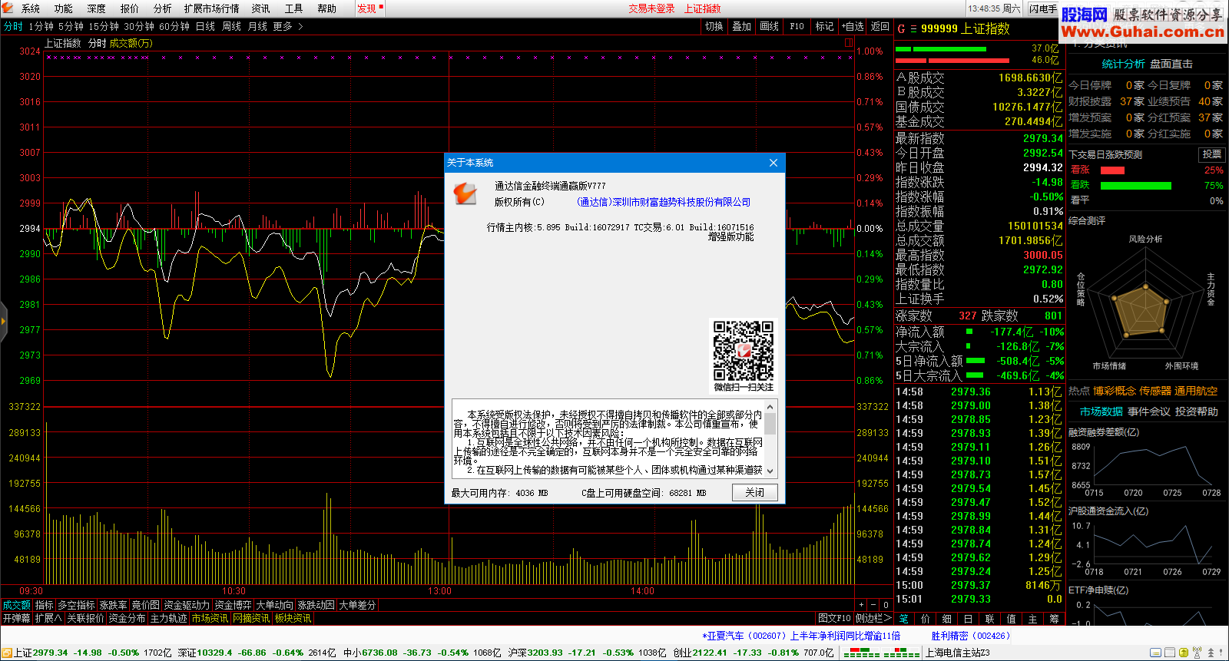Select the 市场资讯 bottom tab
The height and width of the screenshot is (661, 1229).
(210, 618)
